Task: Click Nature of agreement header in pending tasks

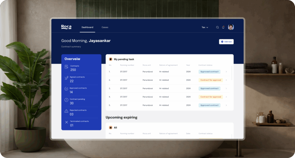Action: (x=168, y=65)
